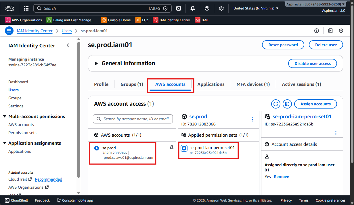Screen dimensions: 354x205
Task: Click the Recommended link beside CloudTrail
Action: point(48,179)
